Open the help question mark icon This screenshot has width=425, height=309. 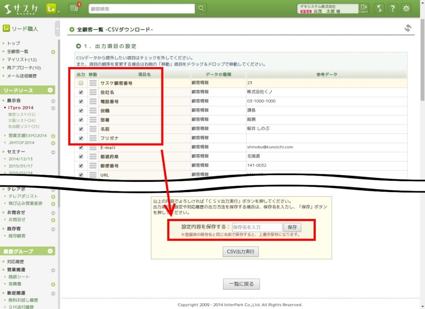coord(393,9)
